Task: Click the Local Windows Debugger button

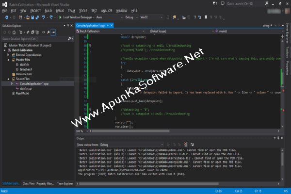Action: click(77, 17)
